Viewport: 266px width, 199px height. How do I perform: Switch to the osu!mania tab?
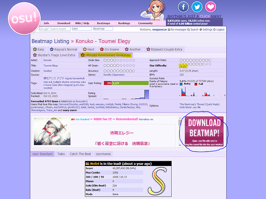103,154
